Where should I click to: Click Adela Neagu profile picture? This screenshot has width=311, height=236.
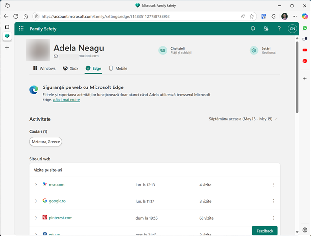point(38,50)
